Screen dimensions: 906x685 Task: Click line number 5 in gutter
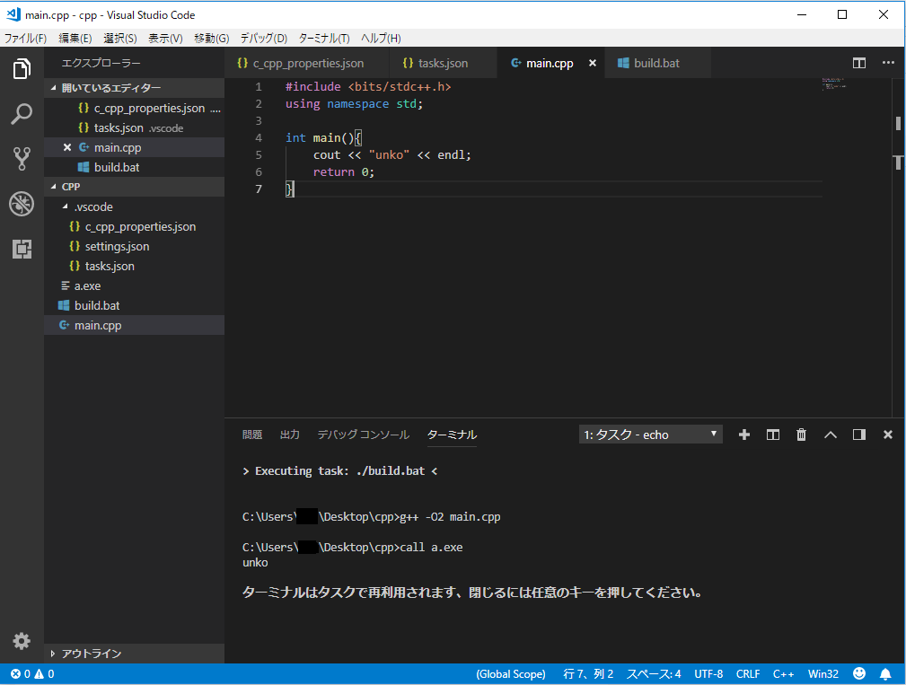[259, 154]
